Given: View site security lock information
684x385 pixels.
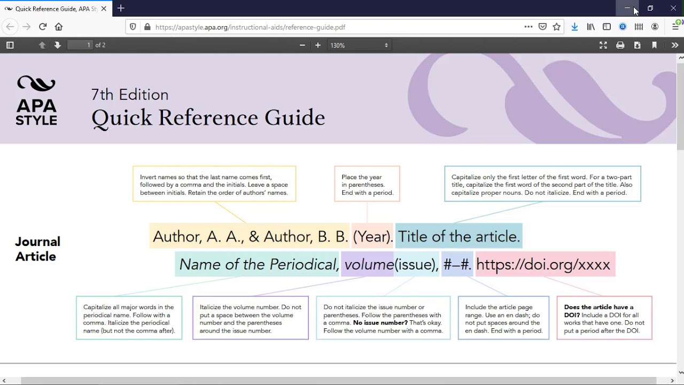Looking at the screenshot, I should (147, 27).
